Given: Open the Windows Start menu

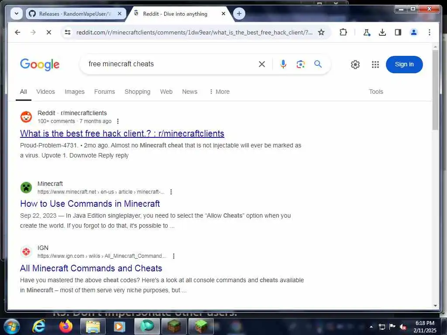Looking at the screenshot, I should pos(12,326).
